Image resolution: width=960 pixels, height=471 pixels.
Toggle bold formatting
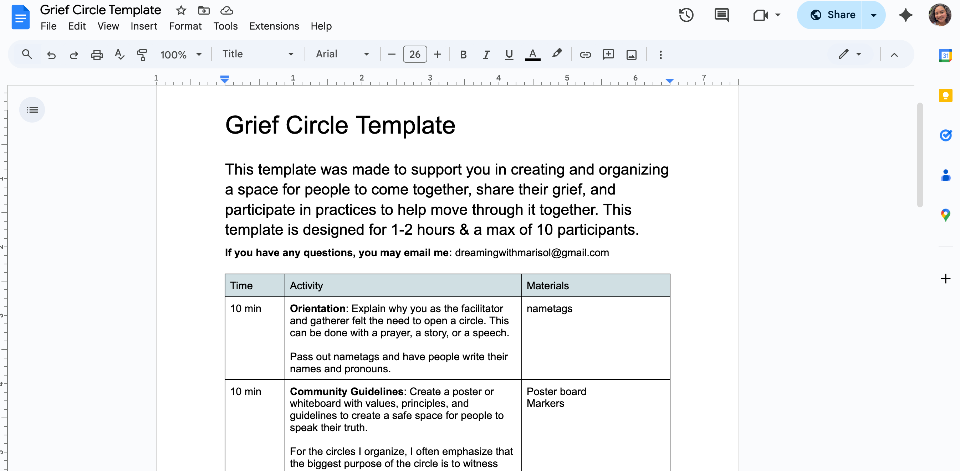coord(463,55)
